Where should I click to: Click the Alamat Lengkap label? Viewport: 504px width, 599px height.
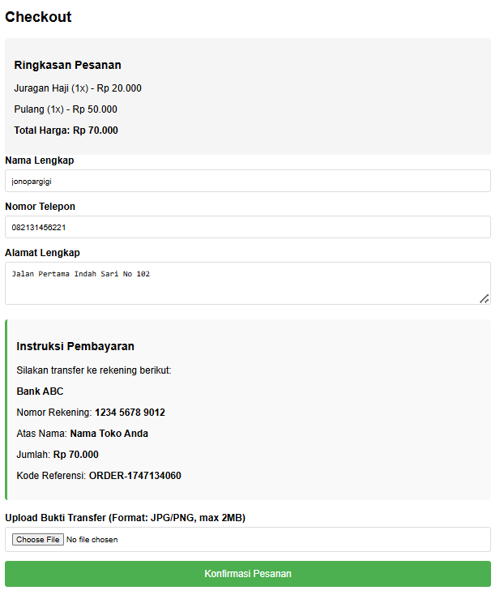pos(42,253)
